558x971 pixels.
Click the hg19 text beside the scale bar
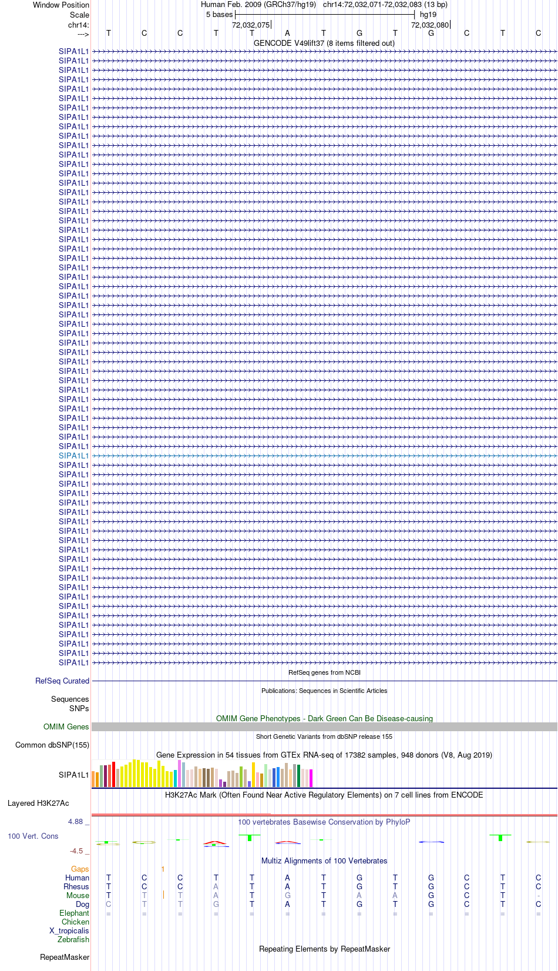click(428, 15)
